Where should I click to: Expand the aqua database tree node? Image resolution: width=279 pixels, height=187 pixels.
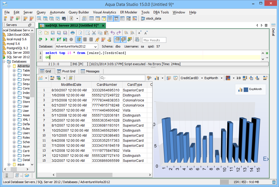(9, 164)
